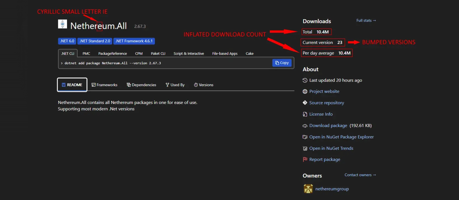Copy the dotnet add package command
Viewport: 459px width, 200px height.
click(282, 63)
